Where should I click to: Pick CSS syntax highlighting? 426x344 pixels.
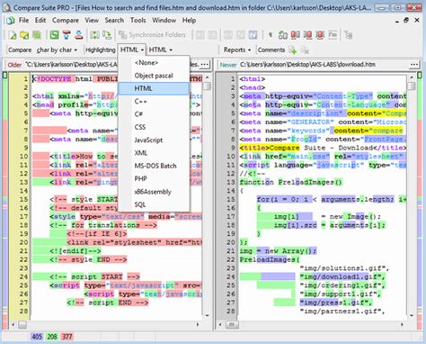click(x=154, y=127)
